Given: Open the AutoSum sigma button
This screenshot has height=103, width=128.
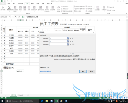Looking at the screenshot, I should tap(9, 8).
